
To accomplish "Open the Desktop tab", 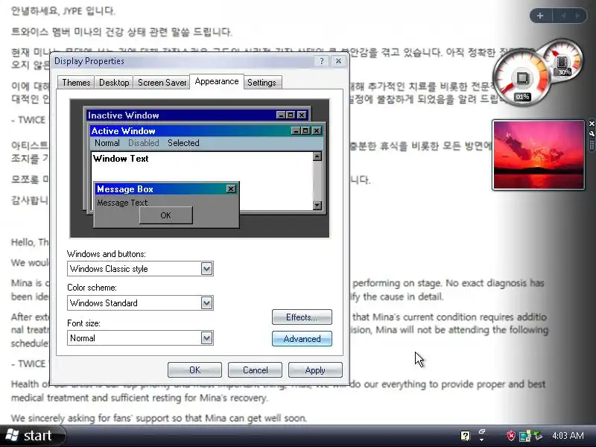I will point(114,83).
